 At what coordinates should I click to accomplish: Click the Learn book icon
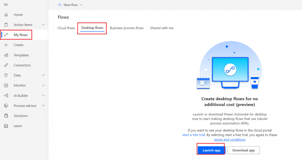pyautogui.click(x=6, y=126)
